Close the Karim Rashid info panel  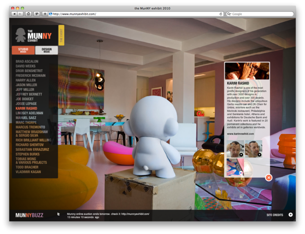[x=268, y=178]
